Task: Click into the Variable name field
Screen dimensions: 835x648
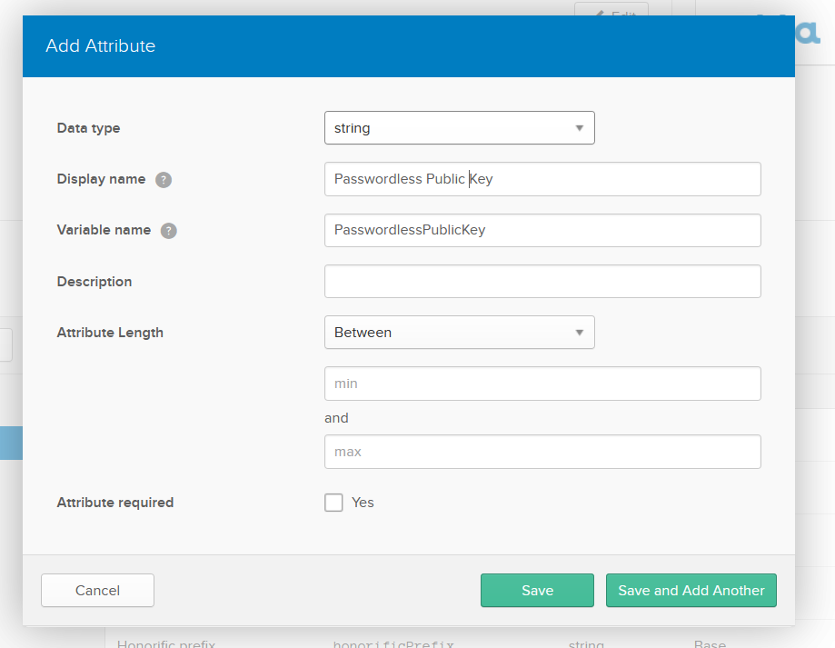Action: 542,230
